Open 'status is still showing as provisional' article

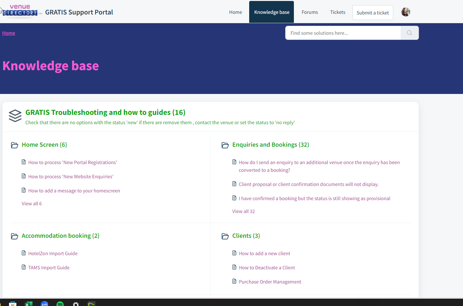click(x=314, y=199)
